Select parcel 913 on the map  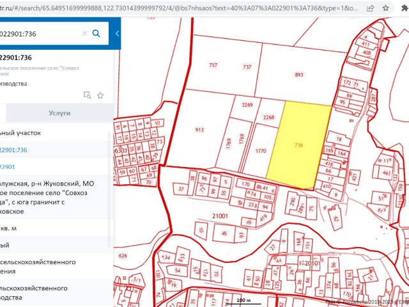(x=199, y=130)
